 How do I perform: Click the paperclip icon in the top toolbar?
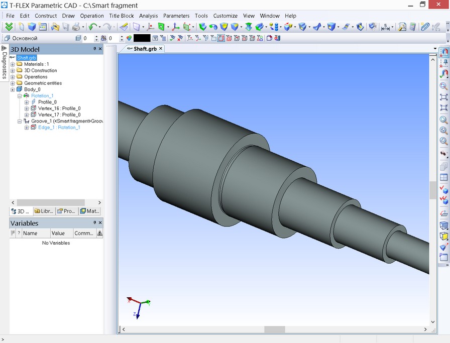click(x=425, y=27)
